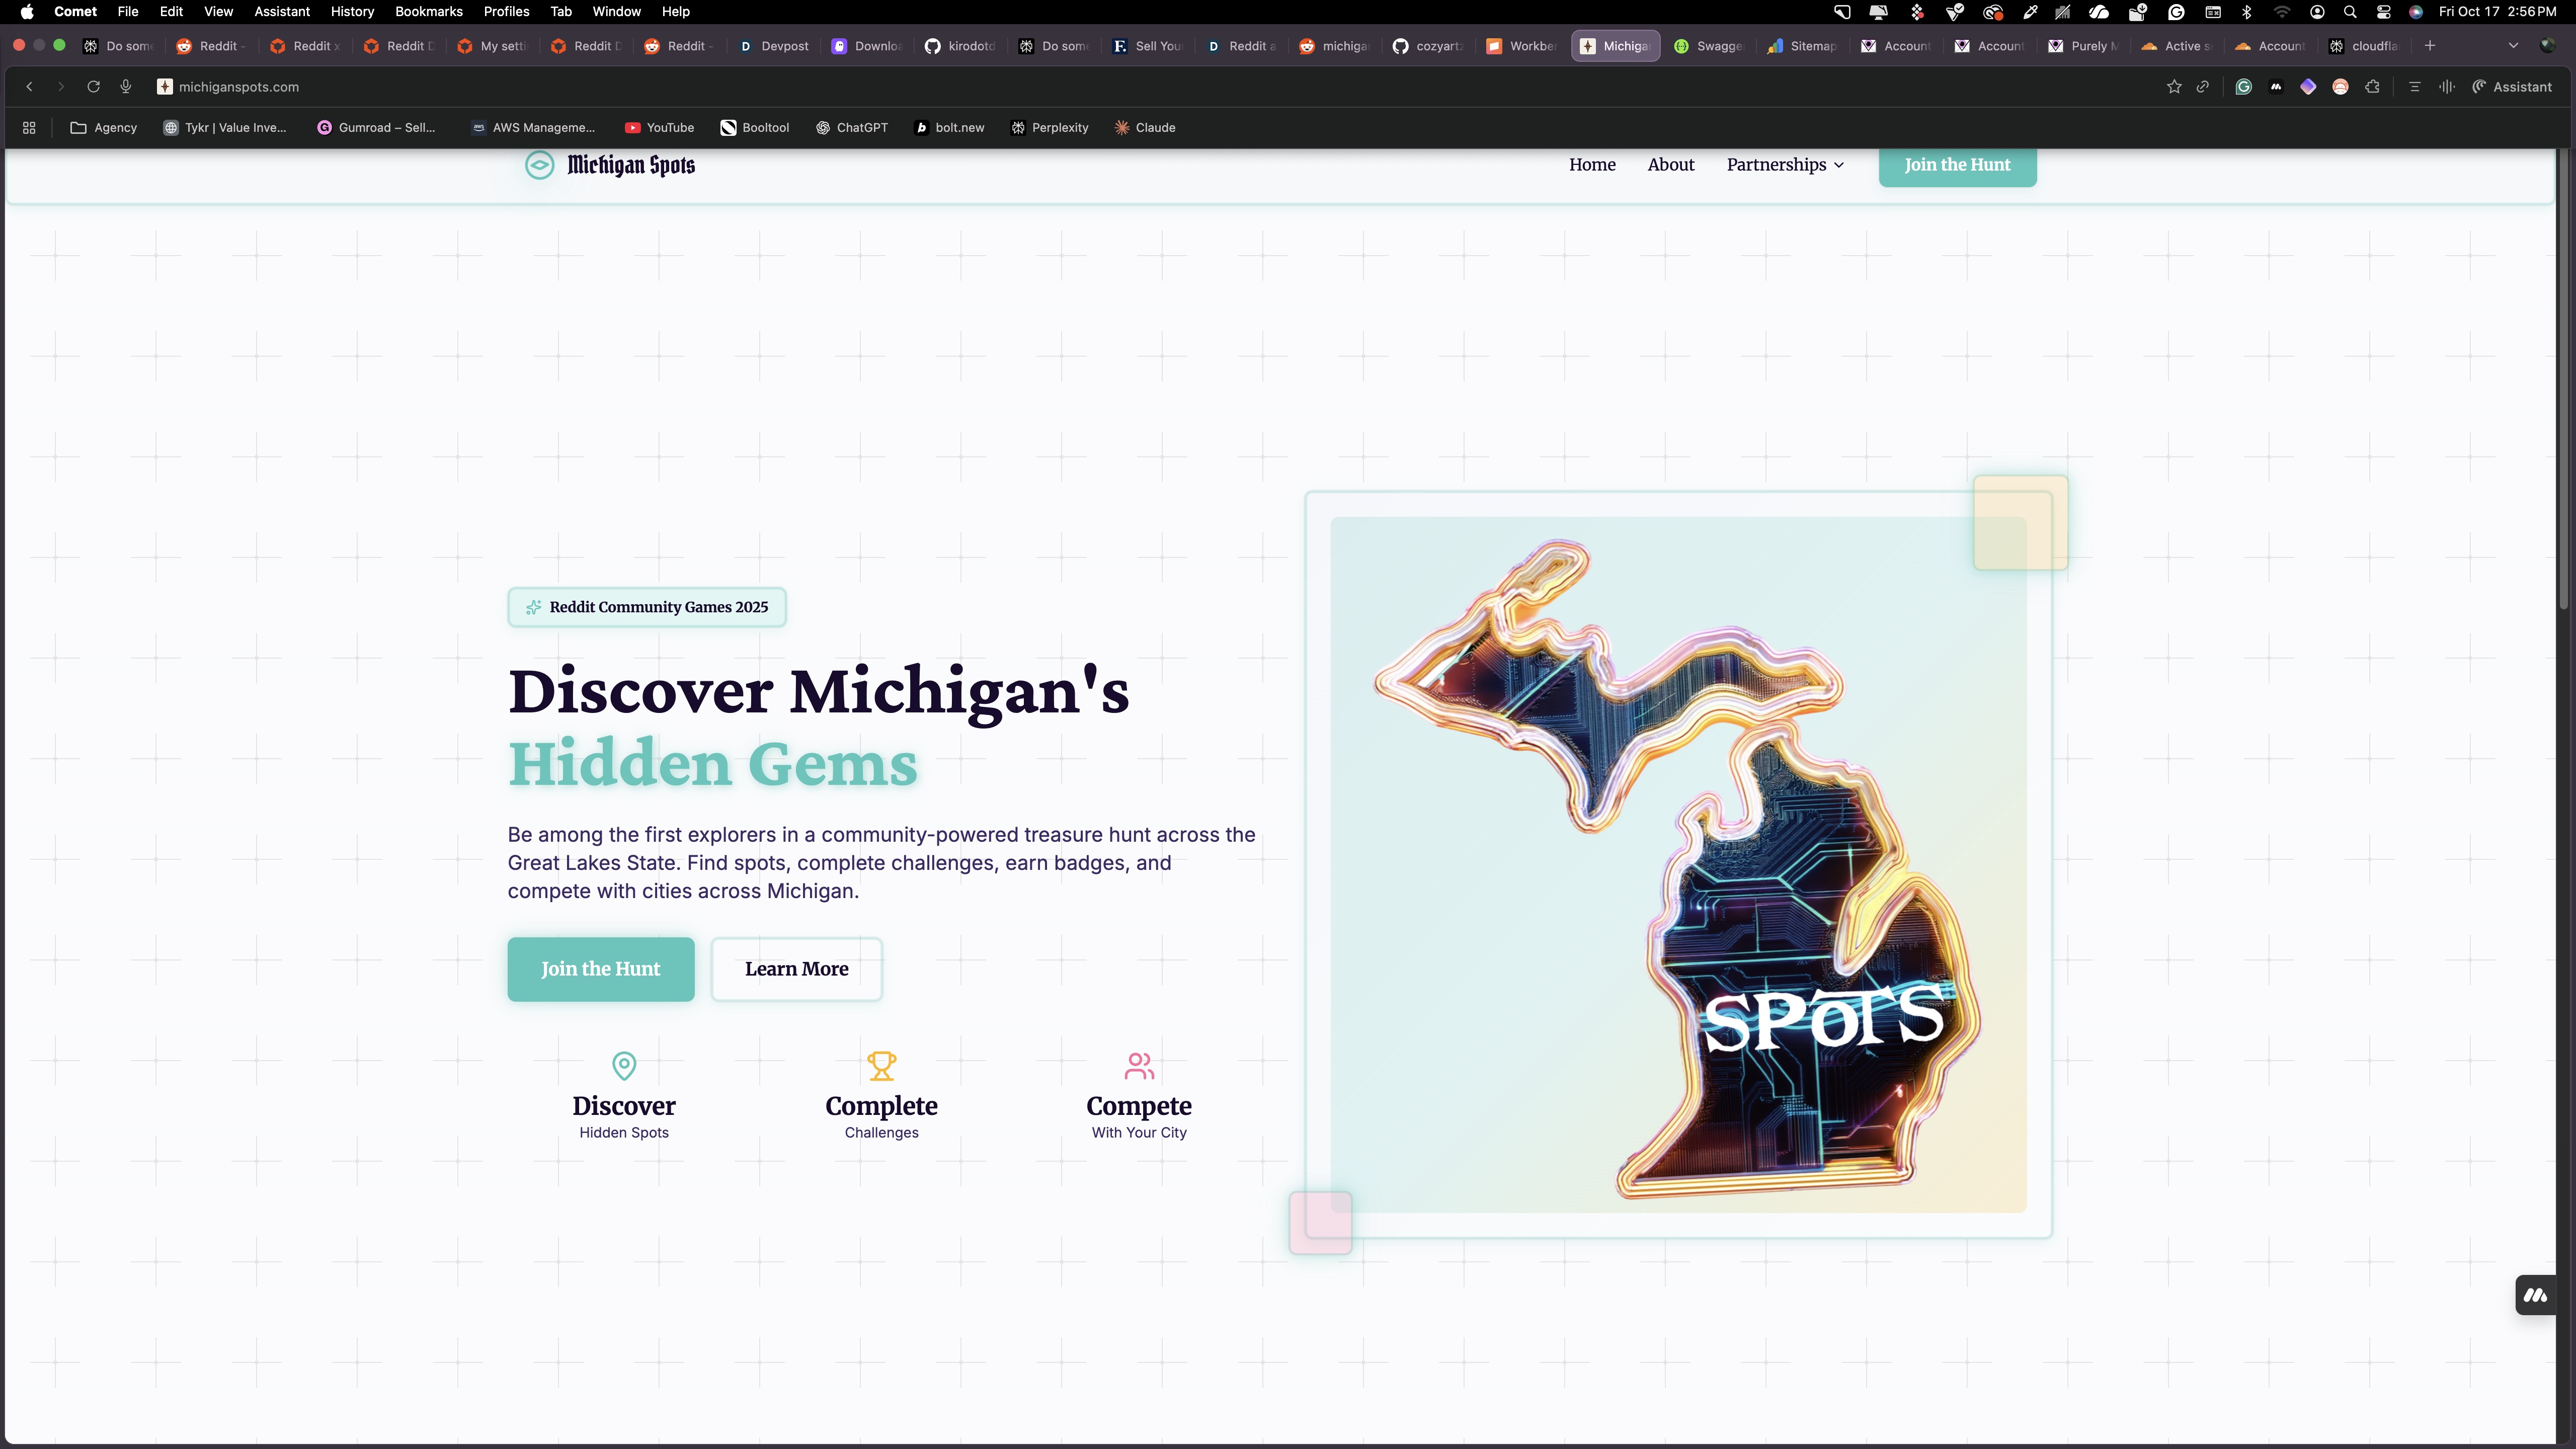This screenshot has width=2576, height=1449.
Task: Click the floating widget in the bottom-right corner
Action: 2535,1295
